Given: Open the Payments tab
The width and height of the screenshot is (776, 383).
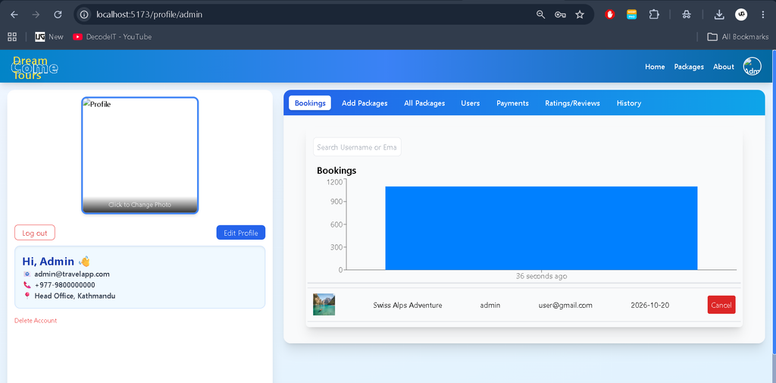Looking at the screenshot, I should [x=513, y=103].
